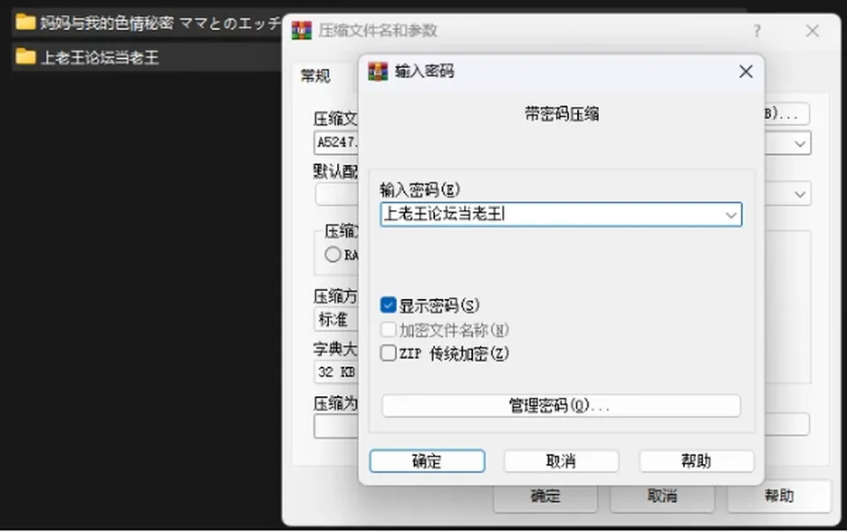Close the 输入密码 dialog
The height and width of the screenshot is (532, 847).
746,71
